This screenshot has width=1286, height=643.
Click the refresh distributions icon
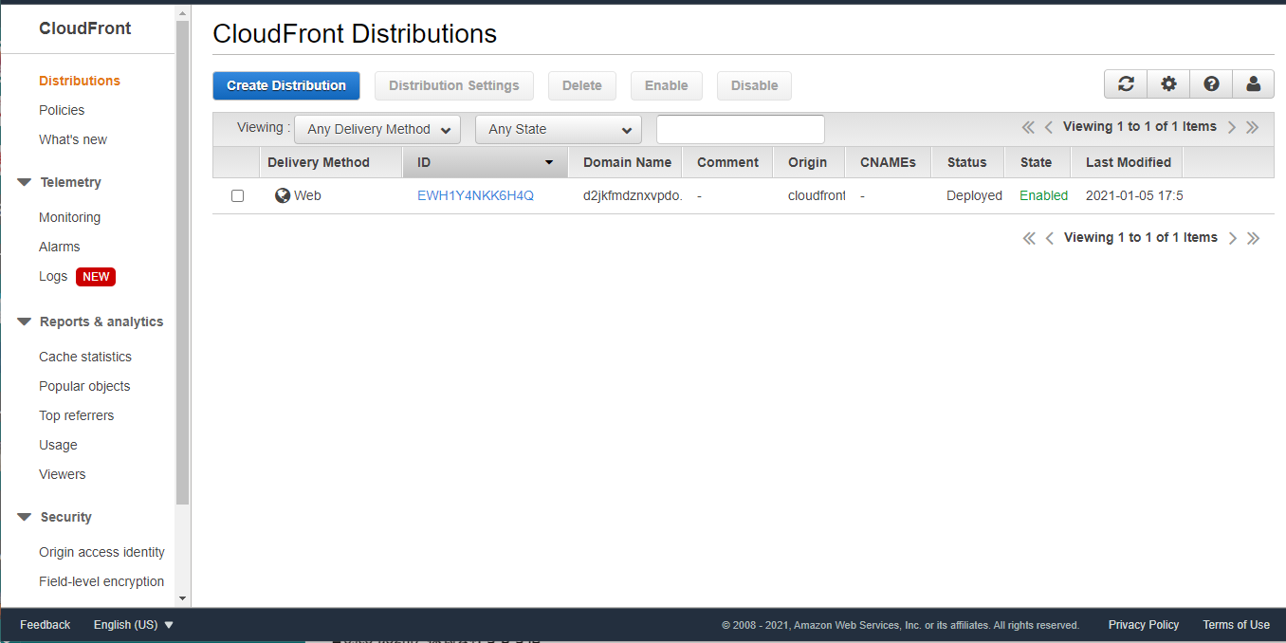[1126, 83]
